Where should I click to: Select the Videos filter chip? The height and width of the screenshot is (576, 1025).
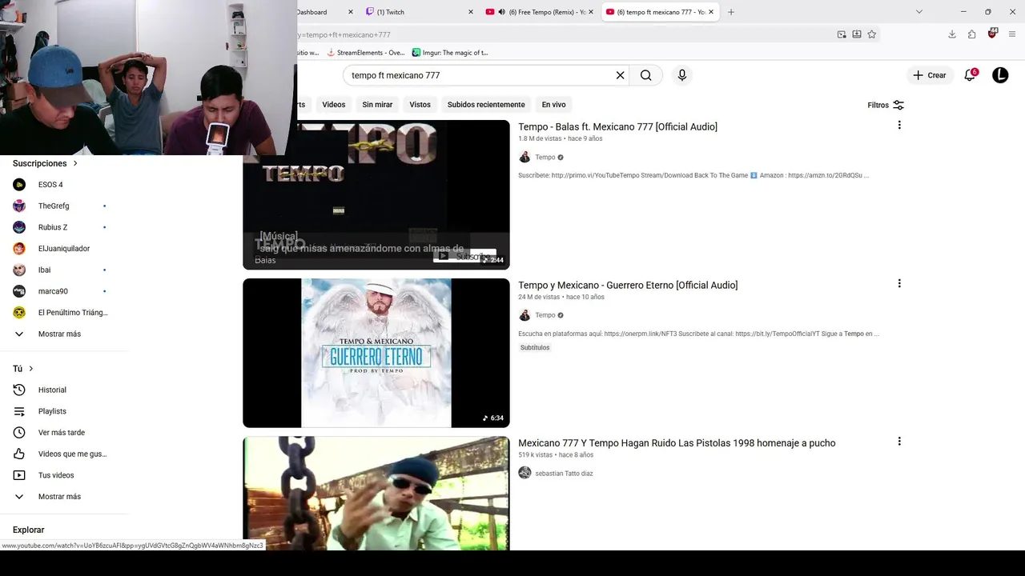coord(334,105)
